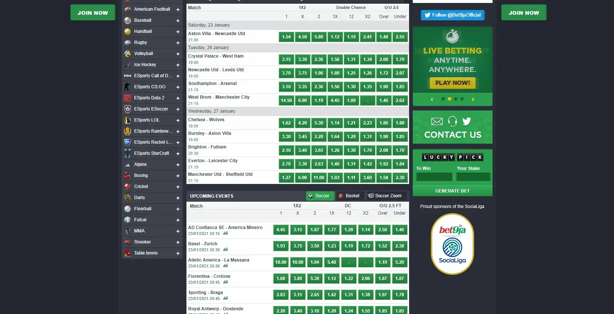Switch to the Basket tab
614x314 pixels.
click(349, 196)
